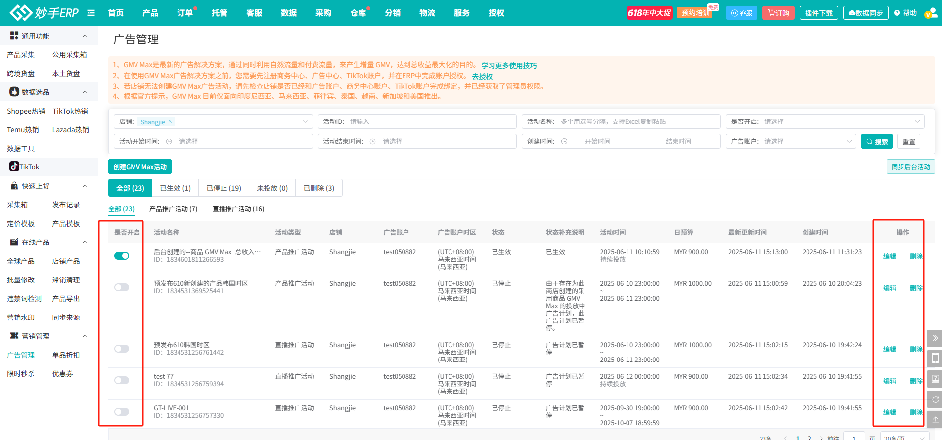This screenshot has height=440, width=942.
Task: Click the 营销管理 icon in sidebar
Action: [14, 336]
